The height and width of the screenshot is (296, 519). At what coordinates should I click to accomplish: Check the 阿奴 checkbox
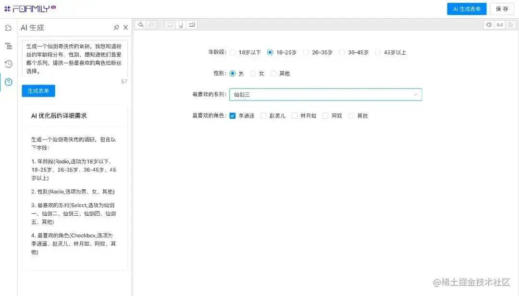(x=326, y=115)
